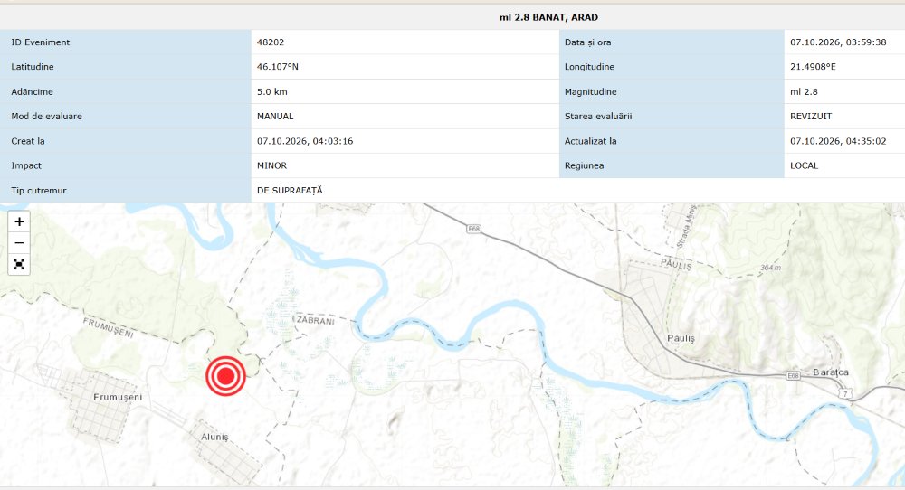
Task: Click the E68 road shield at top
Action: point(474,229)
